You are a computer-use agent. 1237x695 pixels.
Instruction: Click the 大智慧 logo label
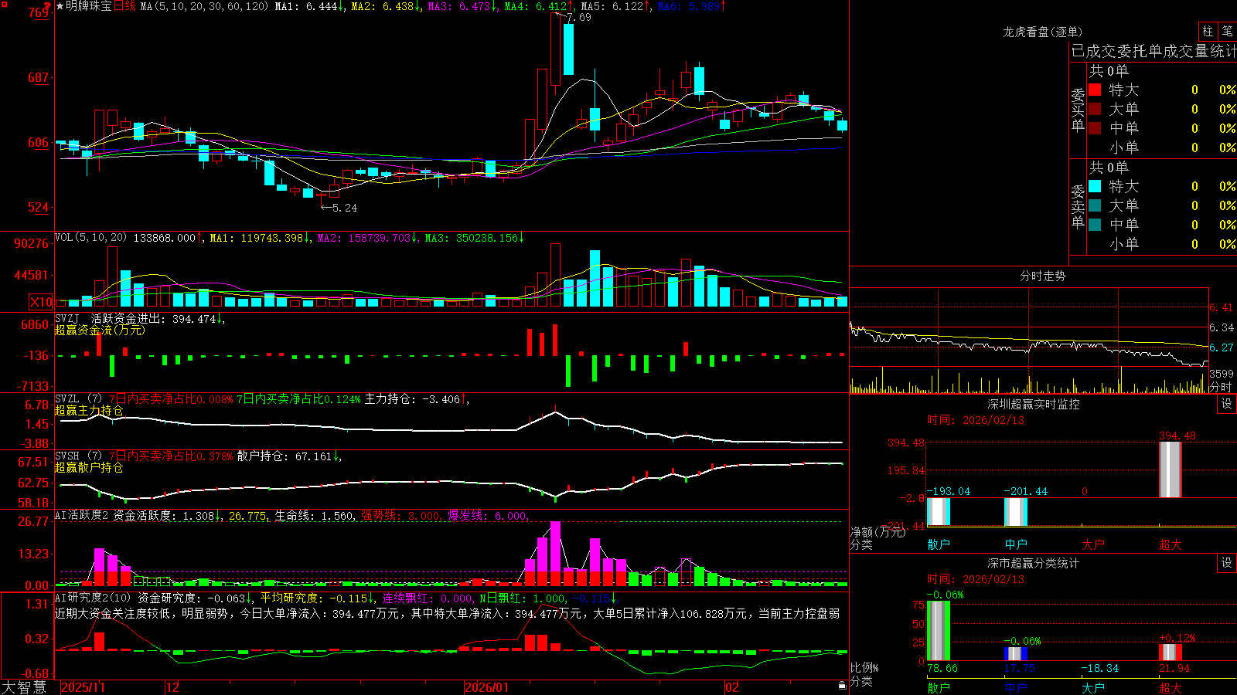point(24,687)
